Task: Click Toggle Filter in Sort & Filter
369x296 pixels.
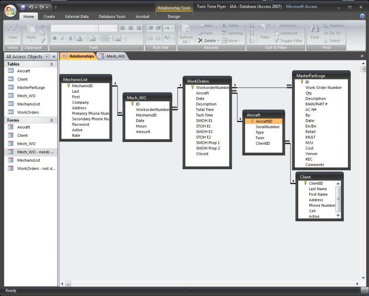Action: pyautogui.click(x=288, y=41)
